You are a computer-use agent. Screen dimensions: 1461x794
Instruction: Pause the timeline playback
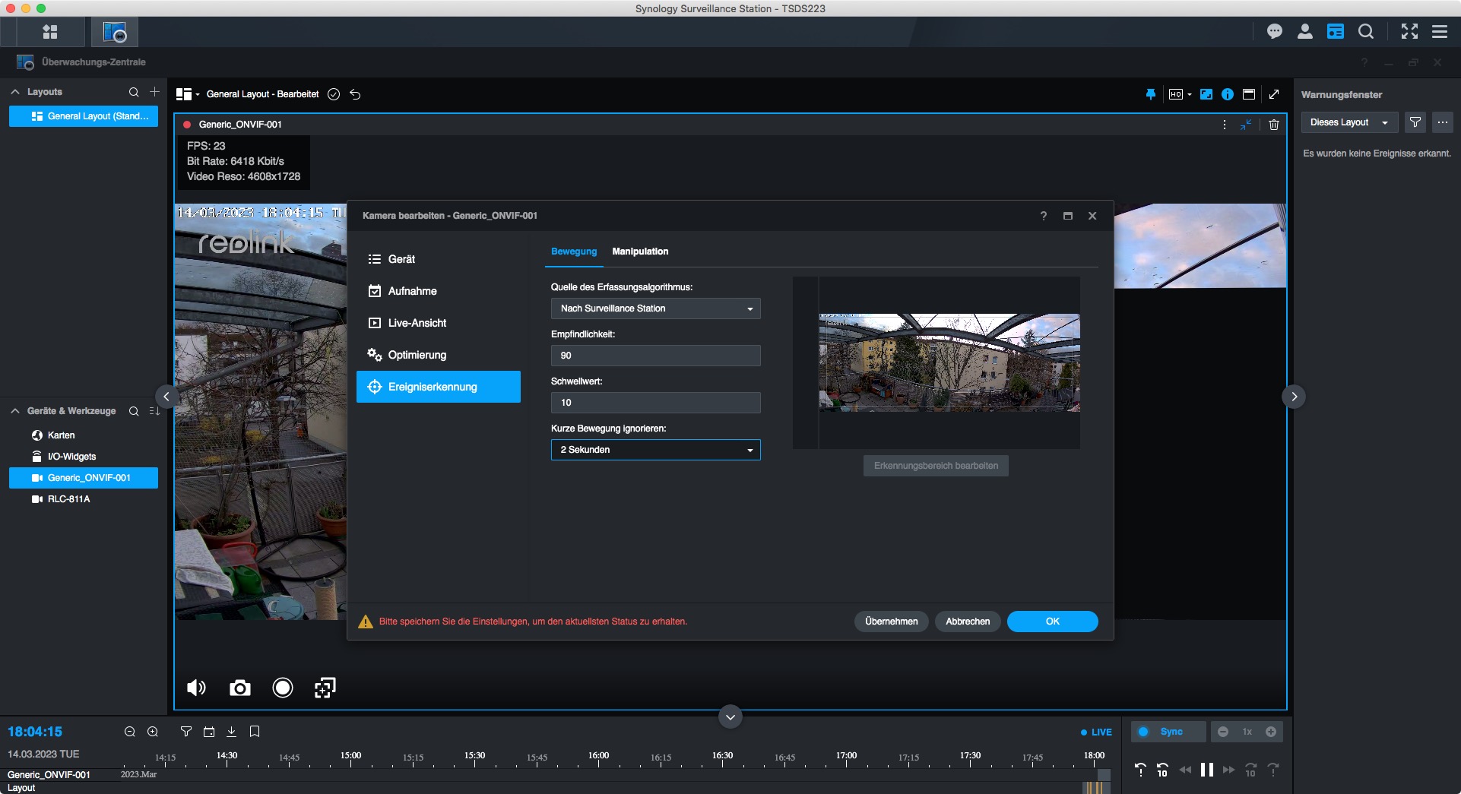pyautogui.click(x=1206, y=770)
